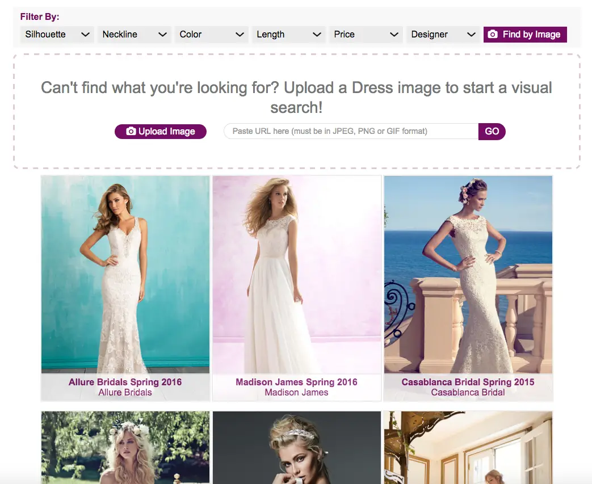Open the Designer filter dropdown
592x484 pixels.
point(443,35)
